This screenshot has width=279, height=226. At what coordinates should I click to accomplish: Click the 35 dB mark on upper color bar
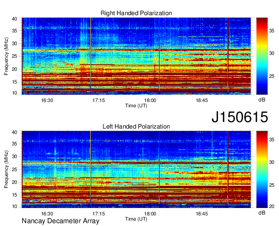pos(272,31)
